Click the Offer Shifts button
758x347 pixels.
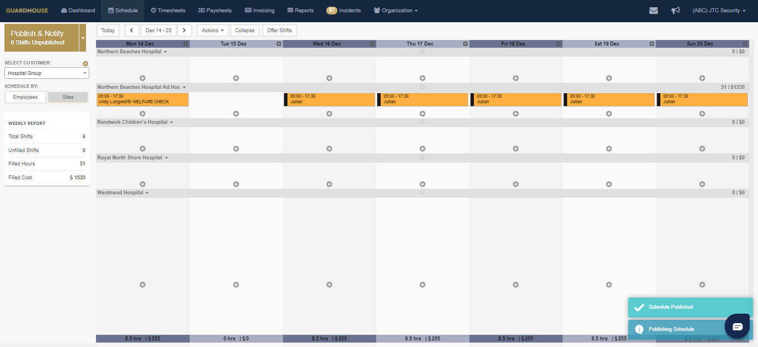pyautogui.click(x=280, y=31)
